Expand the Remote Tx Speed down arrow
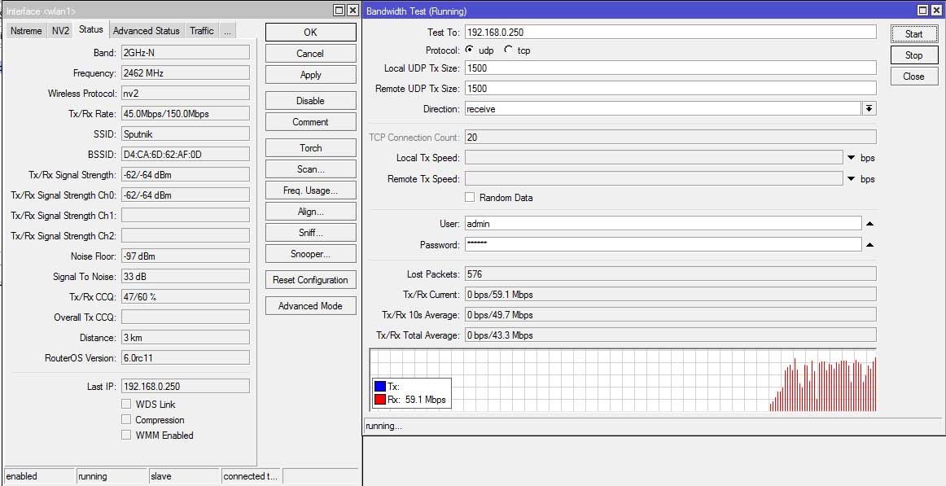 click(852, 179)
